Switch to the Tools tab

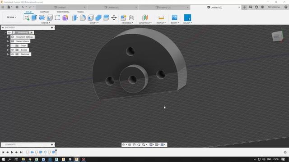80,12
